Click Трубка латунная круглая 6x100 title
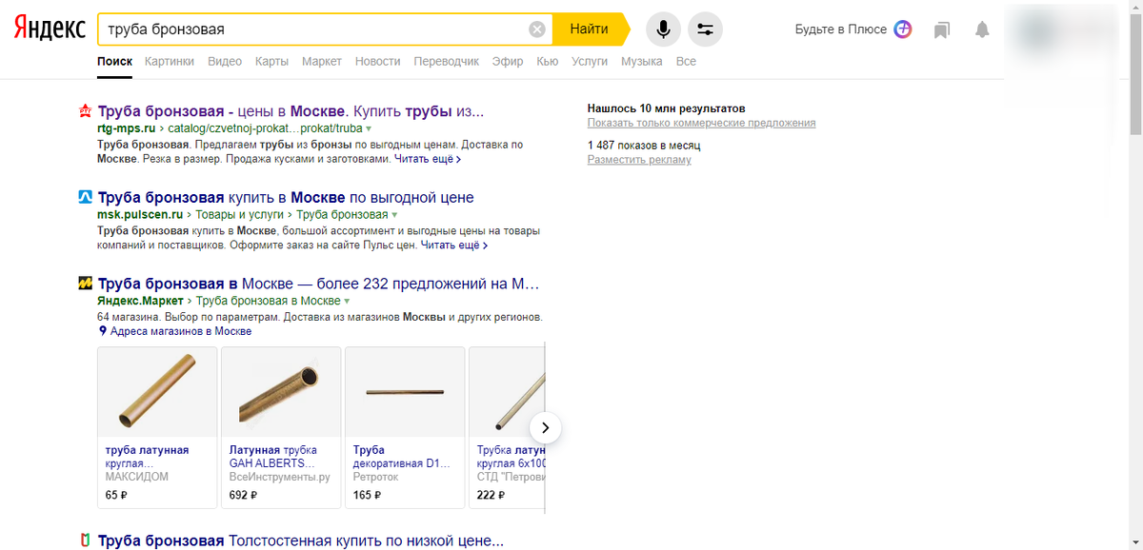This screenshot has width=1143, height=550. coord(511,457)
